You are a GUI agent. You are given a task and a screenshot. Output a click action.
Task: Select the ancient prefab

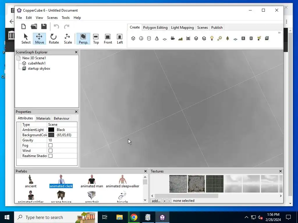(31, 181)
